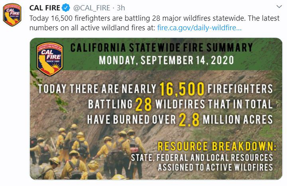Select the yellow 16,500 figure in image

pyautogui.click(x=182, y=89)
